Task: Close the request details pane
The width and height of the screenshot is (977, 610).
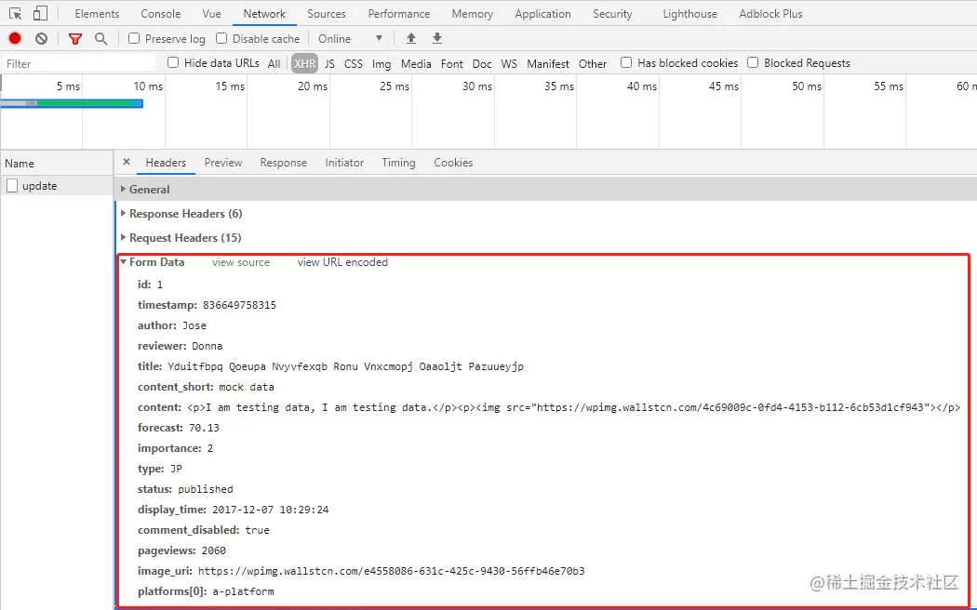Action: point(127,162)
